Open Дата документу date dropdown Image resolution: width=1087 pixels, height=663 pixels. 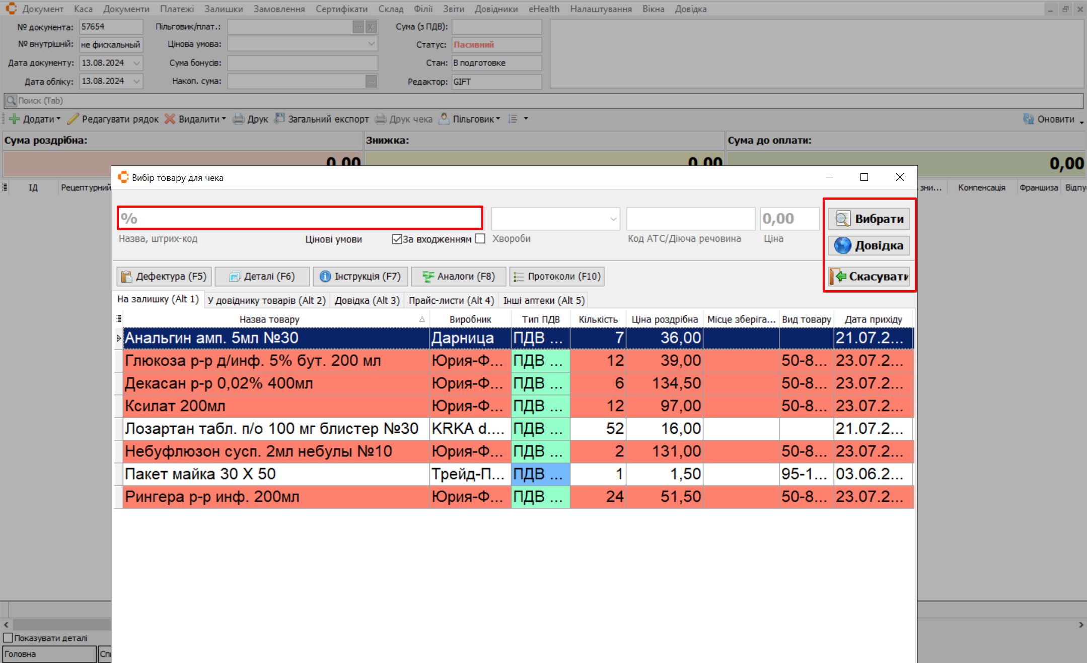tap(136, 63)
